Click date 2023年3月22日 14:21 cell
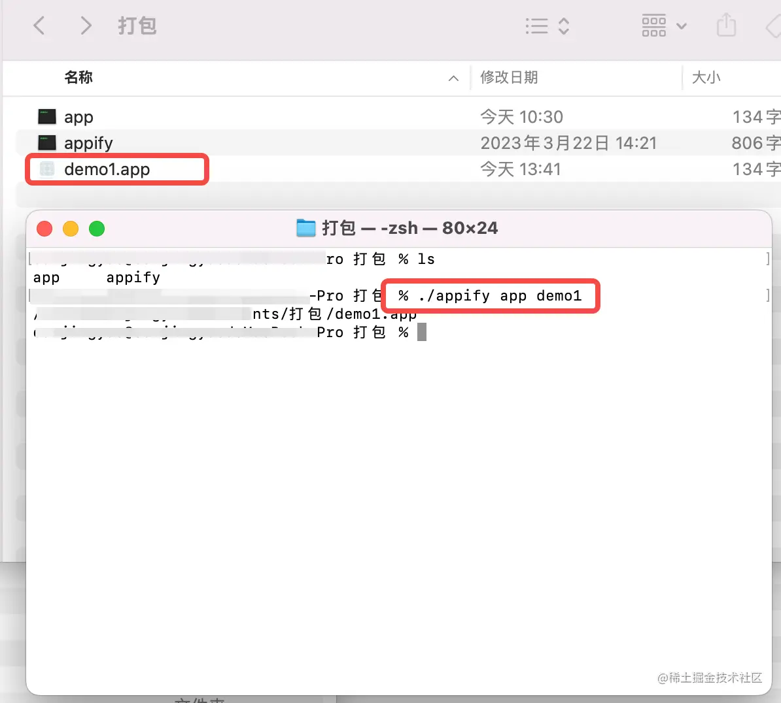This screenshot has height=703, width=781. 568,143
